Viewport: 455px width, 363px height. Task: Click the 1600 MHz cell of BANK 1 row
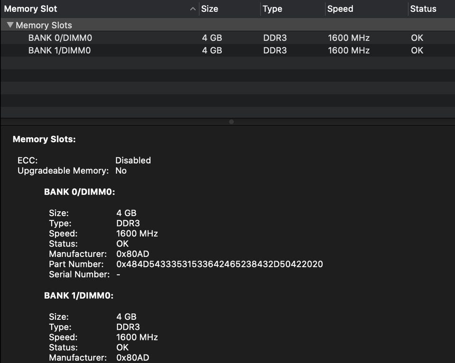[x=349, y=50]
